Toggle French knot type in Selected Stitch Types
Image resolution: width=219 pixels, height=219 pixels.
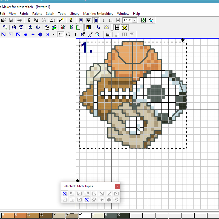(x=102, y=200)
